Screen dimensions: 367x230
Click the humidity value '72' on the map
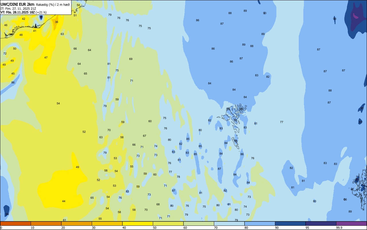tap(5, 54)
